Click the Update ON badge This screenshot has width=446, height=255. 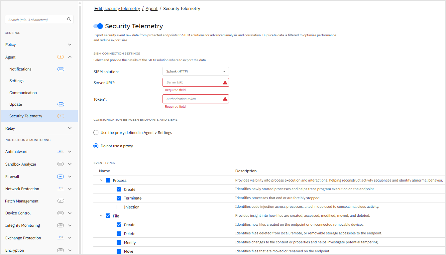pos(60,104)
